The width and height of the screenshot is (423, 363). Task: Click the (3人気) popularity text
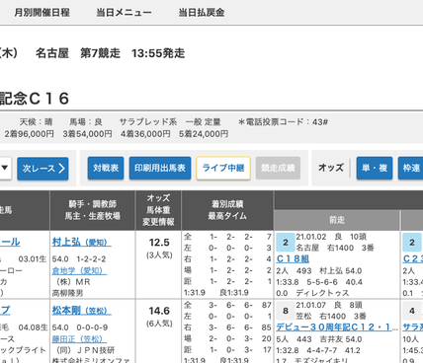159,255
